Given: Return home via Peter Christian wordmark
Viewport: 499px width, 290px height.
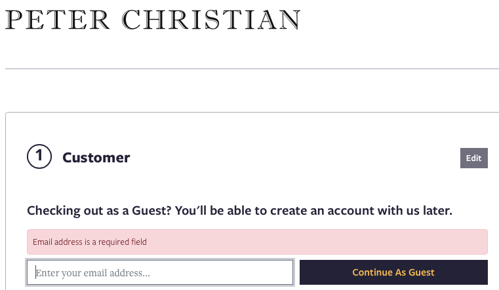Looking at the screenshot, I should tap(153, 20).
